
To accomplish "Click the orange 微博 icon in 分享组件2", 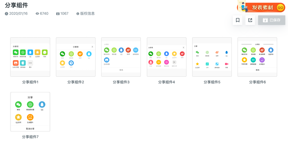I will [80, 54].
